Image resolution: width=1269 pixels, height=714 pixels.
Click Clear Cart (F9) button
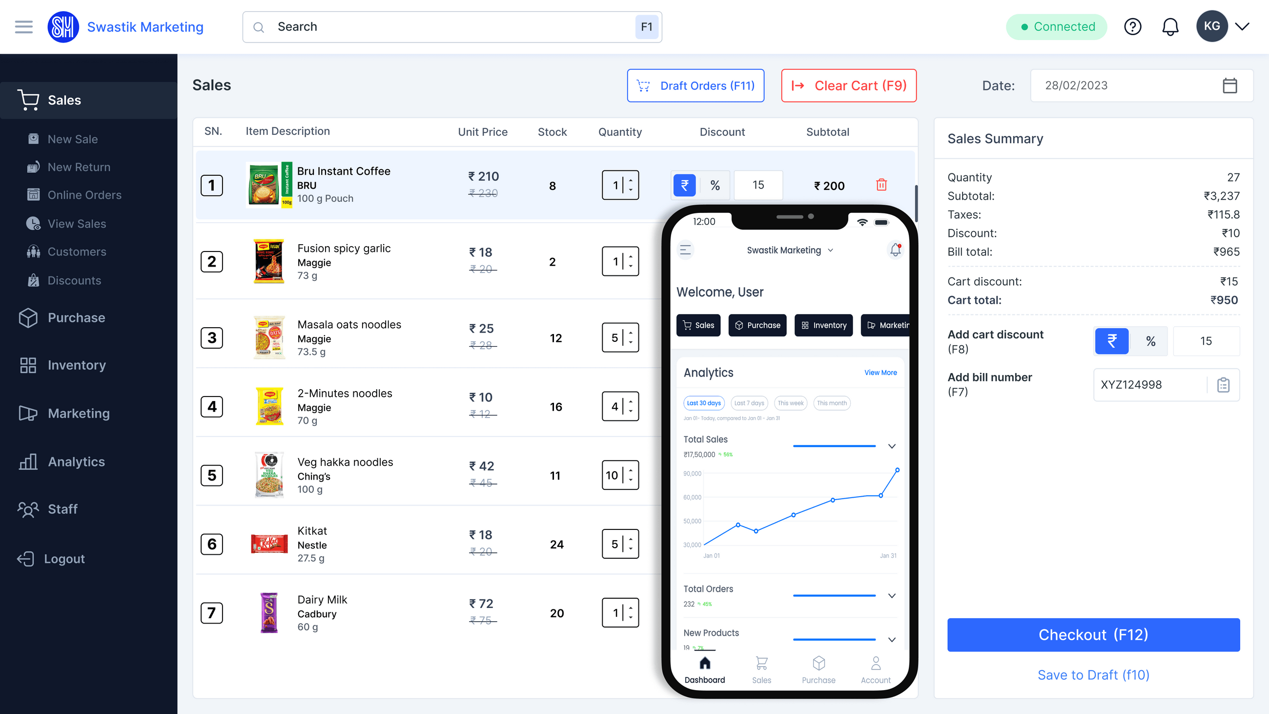(x=849, y=86)
